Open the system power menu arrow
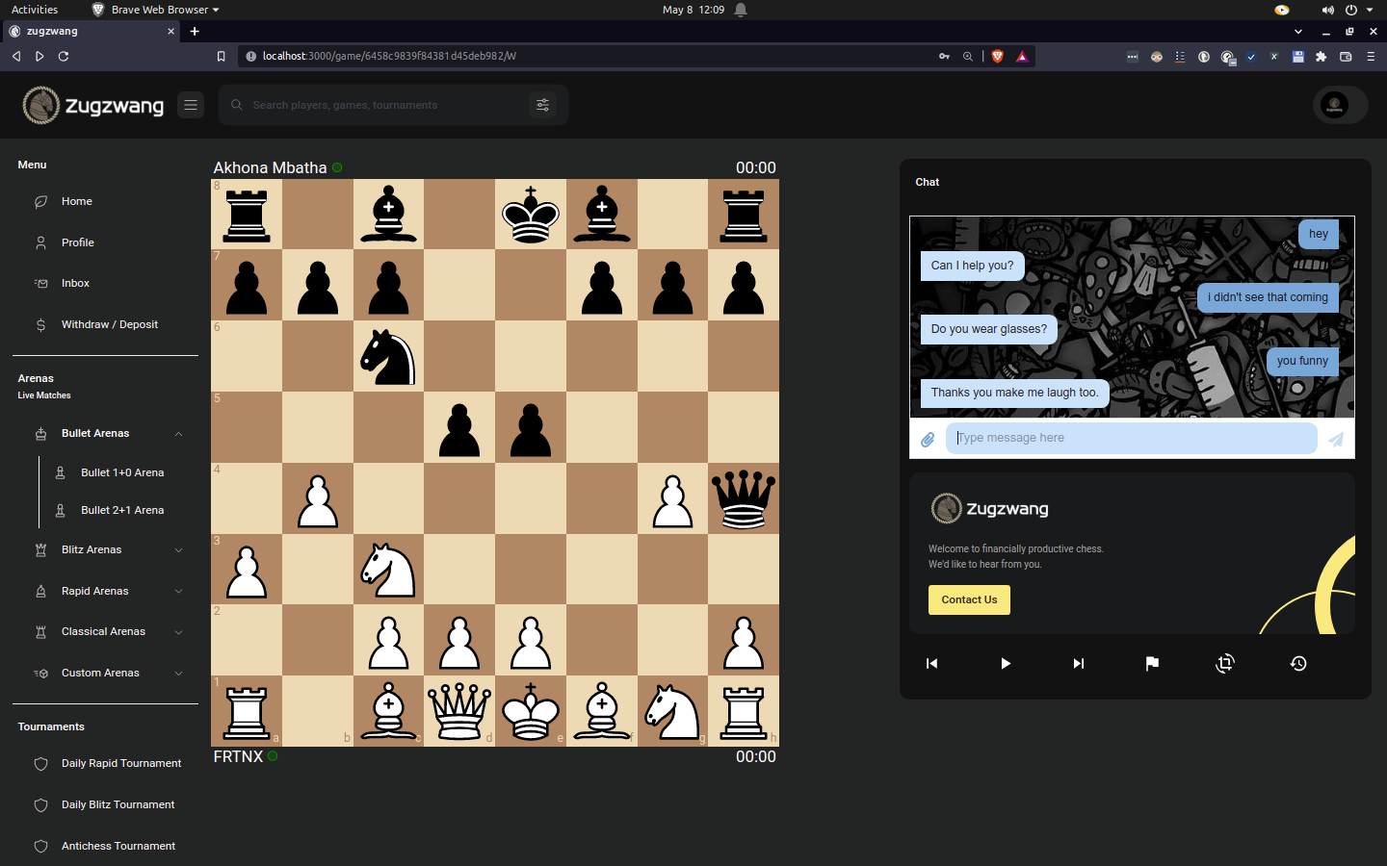The image size is (1387, 866). [x=1370, y=10]
